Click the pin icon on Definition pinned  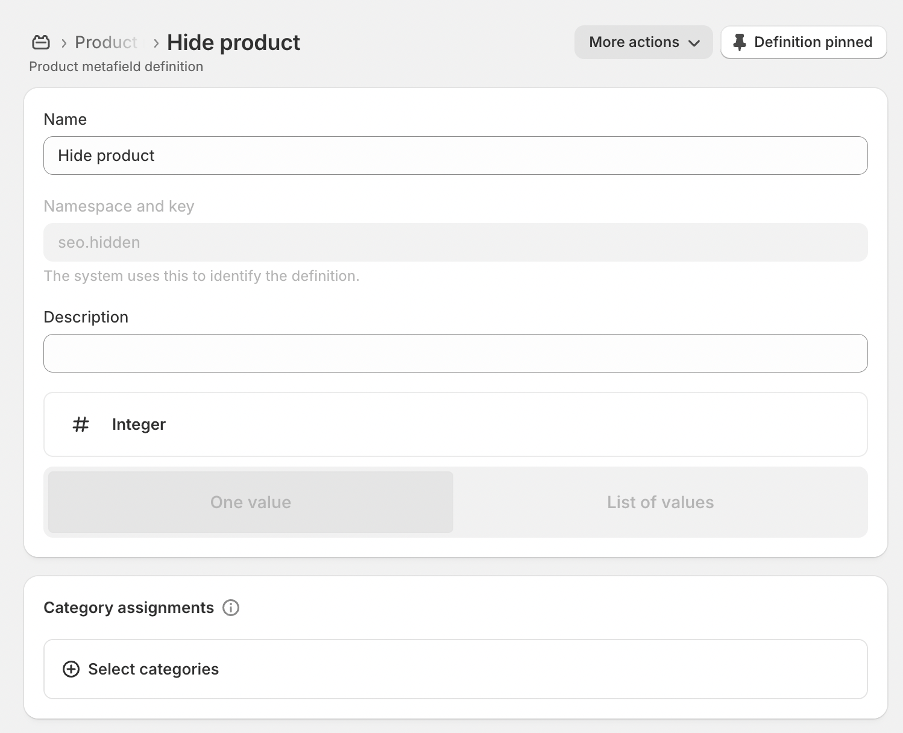point(739,42)
